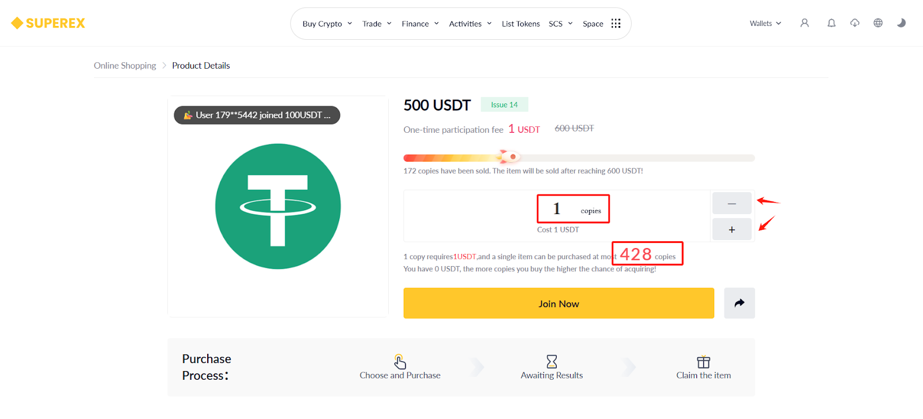This screenshot has height=419, width=923.
Task: Expand the Wallets dropdown
Action: tap(766, 24)
